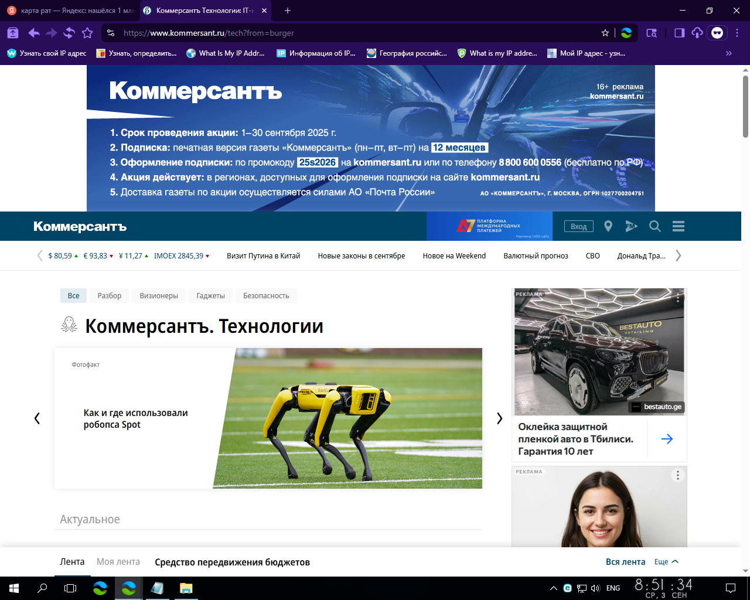Open the File Explorer taskbar icon
This screenshot has width=750, height=600.
186,588
